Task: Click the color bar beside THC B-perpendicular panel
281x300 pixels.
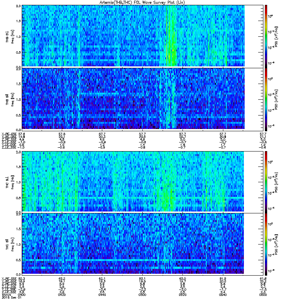Action: coord(266,182)
